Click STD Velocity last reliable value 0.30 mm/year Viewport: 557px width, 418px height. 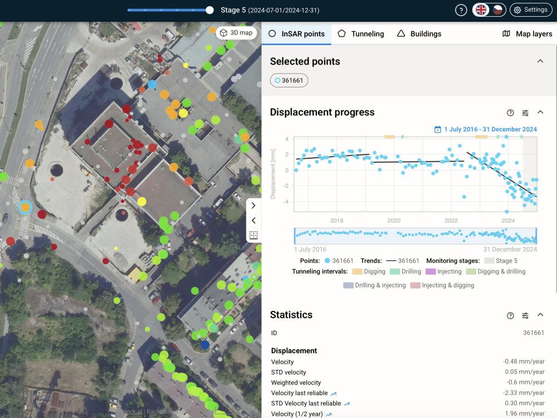[x=525, y=403]
